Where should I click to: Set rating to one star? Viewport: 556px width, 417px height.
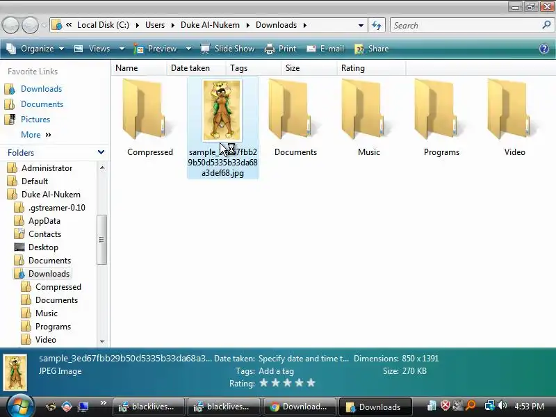[263, 383]
